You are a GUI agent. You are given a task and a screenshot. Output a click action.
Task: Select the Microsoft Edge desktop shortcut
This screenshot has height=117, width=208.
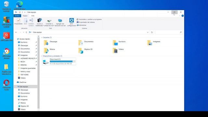pos(19,5)
